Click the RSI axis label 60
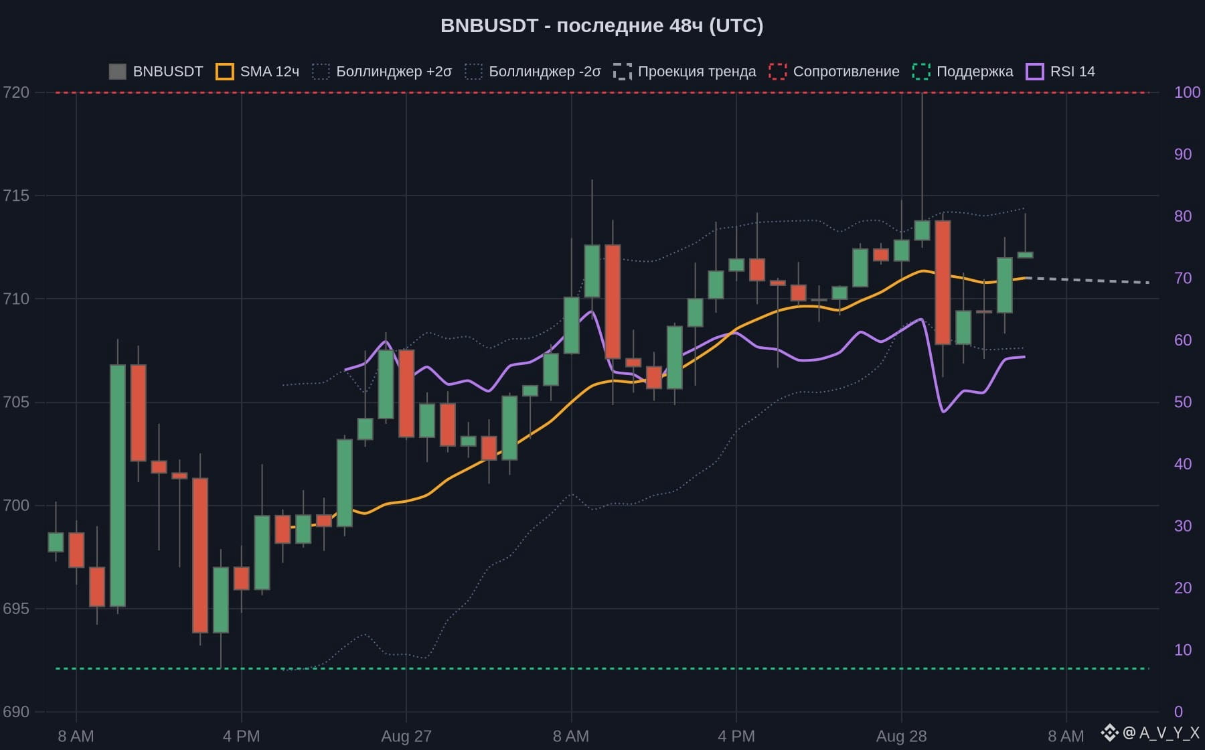The height and width of the screenshot is (750, 1205). [x=1183, y=340]
